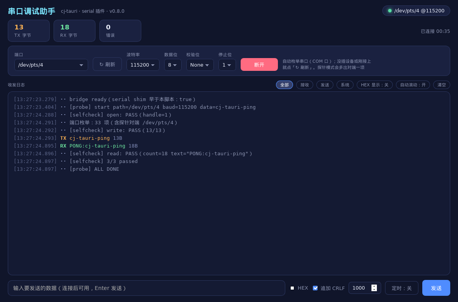Toggle the 定时：关 timer button
Screen dimensions: 458x302
tap(402, 288)
